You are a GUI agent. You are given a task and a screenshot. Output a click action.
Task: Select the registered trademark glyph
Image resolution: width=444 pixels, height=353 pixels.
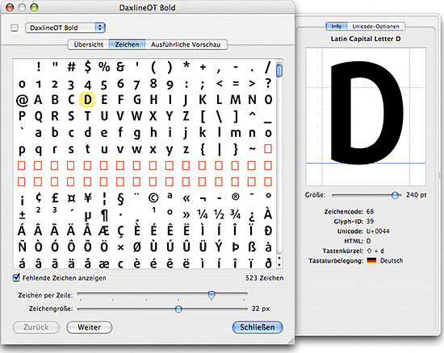(235, 197)
